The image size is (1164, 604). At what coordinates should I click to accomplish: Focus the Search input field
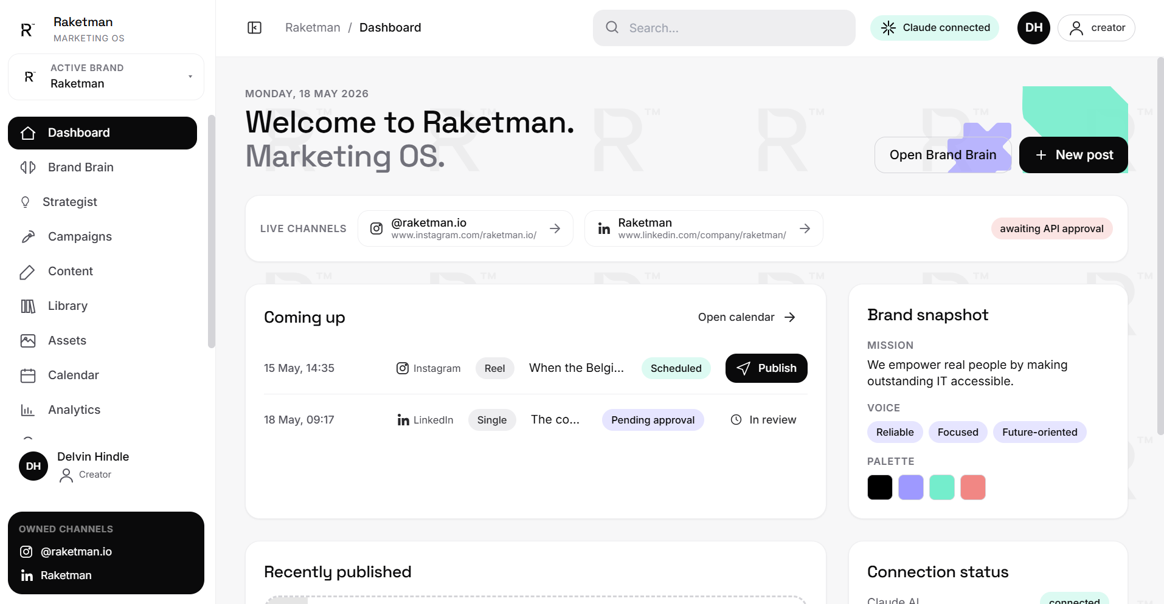(x=724, y=28)
